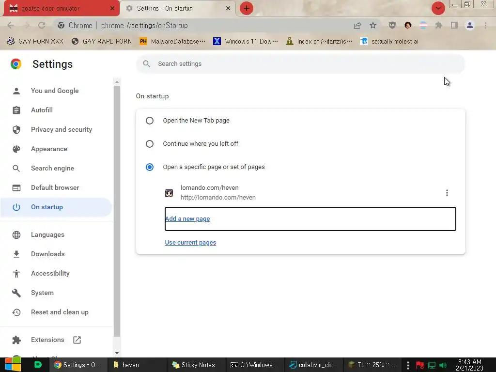Click the browser forward arrow
This screenshot has height=372, width=496.
[26, 25]
